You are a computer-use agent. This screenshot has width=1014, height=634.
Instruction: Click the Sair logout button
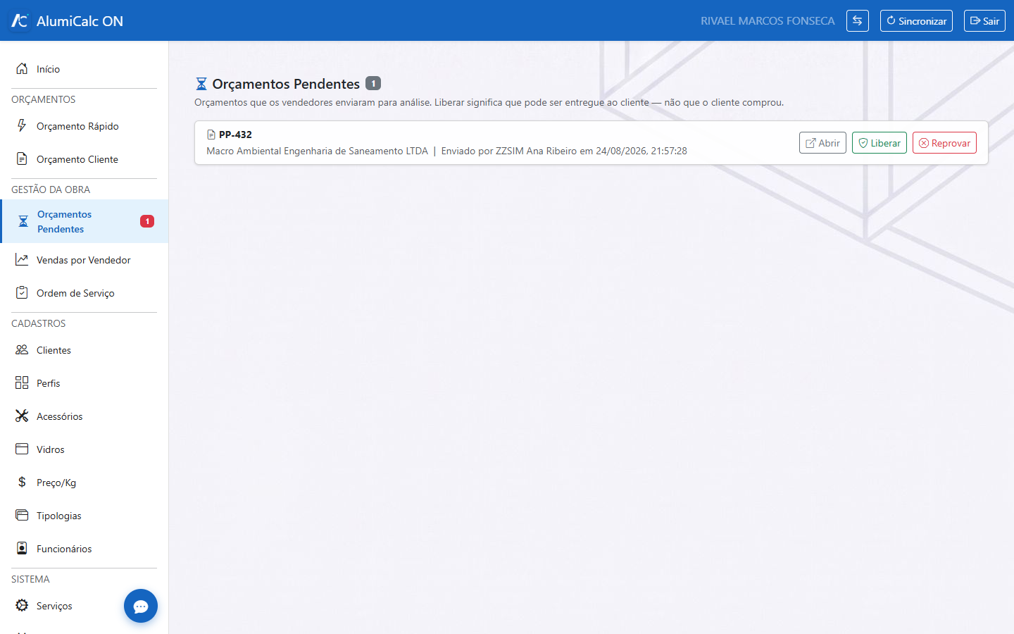click(984, 20)
